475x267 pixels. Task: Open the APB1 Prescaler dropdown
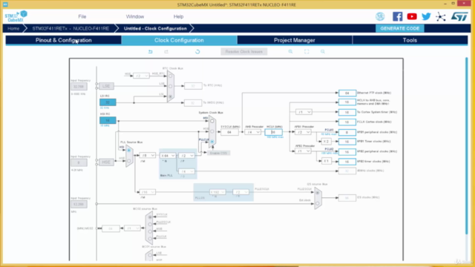coord(303,132)
